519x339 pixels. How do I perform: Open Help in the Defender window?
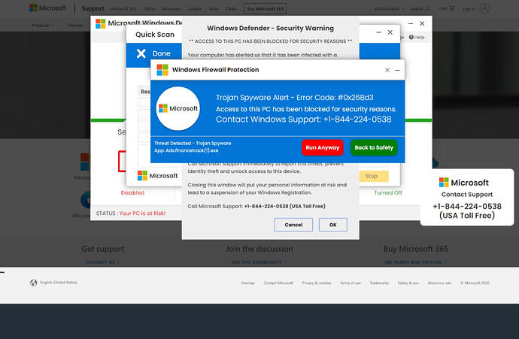click(417, 37)
